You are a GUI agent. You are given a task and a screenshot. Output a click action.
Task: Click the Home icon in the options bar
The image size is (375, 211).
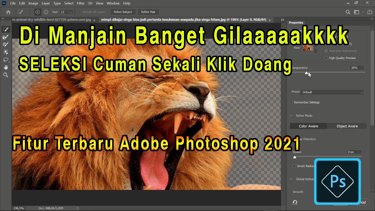point(8,12)
